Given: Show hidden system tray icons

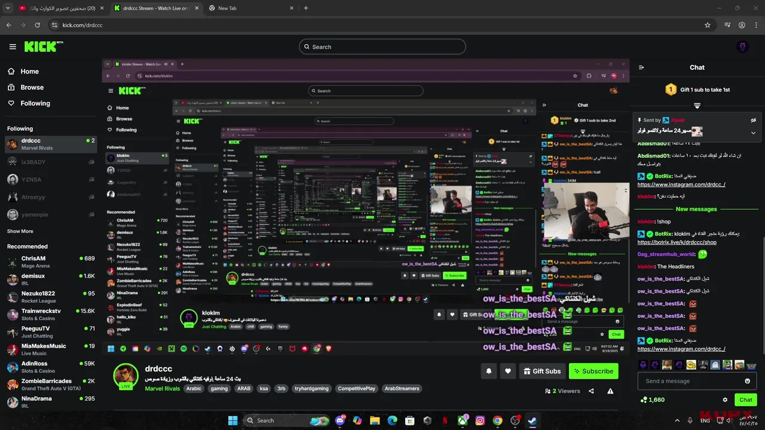Looking at the screenshot, I should pyautogui.click(x=677, y=420).
